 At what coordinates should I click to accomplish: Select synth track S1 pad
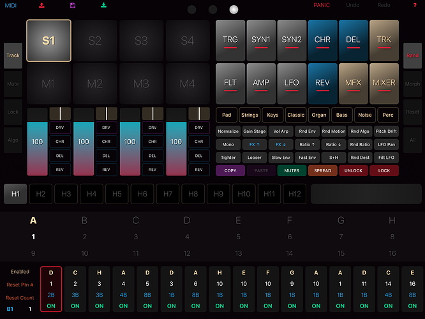(48, 41)
